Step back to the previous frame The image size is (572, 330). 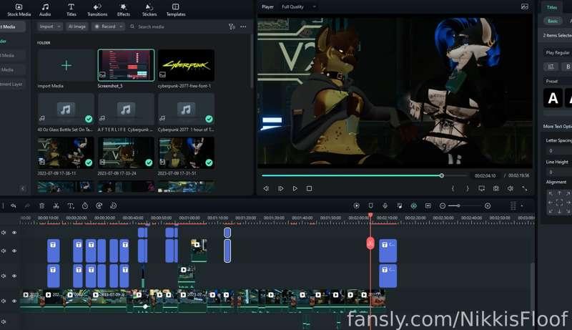click(266, 188)
